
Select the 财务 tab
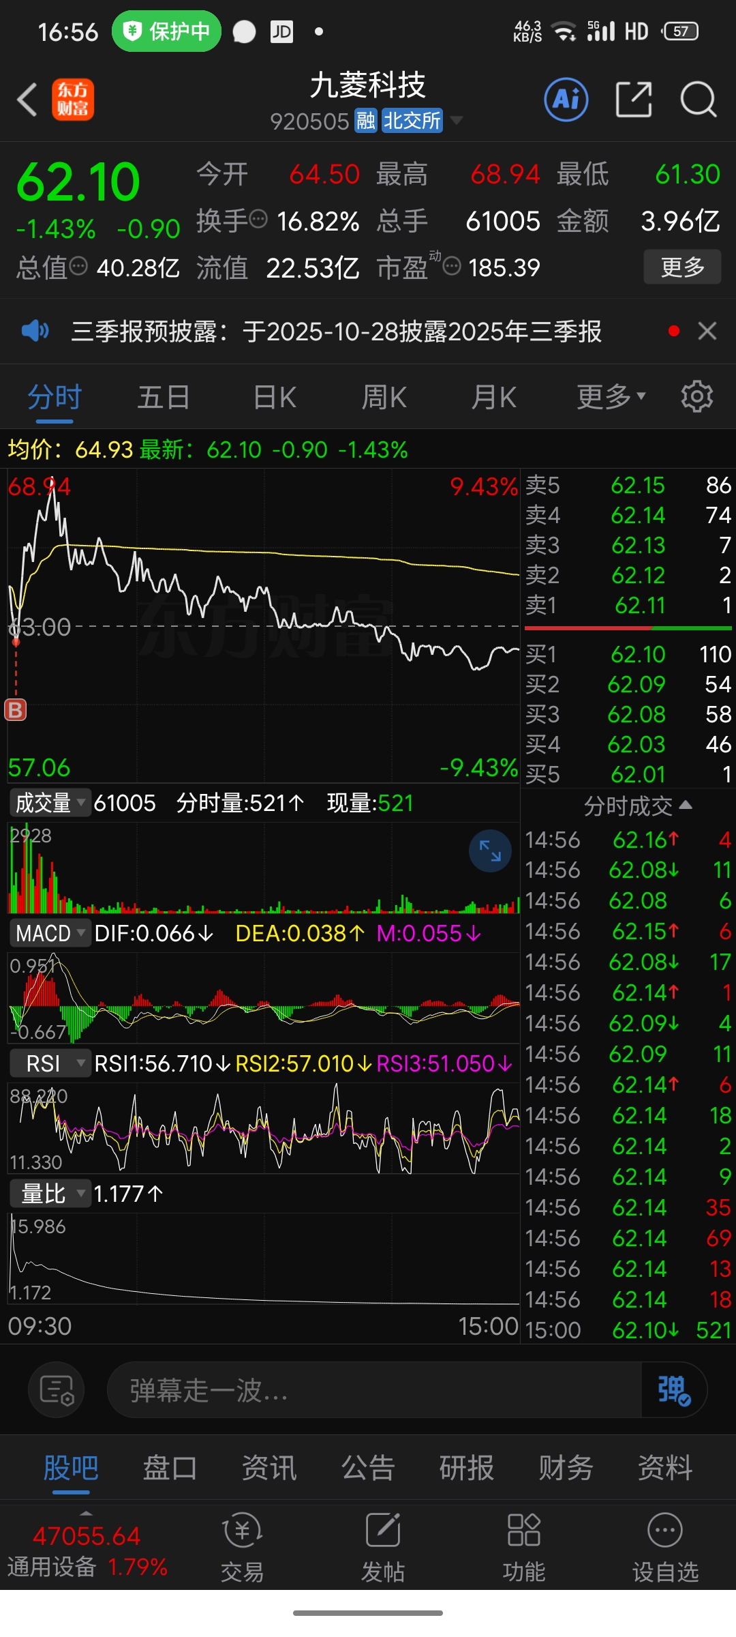pyautogui.click(x=566, y=1468)
